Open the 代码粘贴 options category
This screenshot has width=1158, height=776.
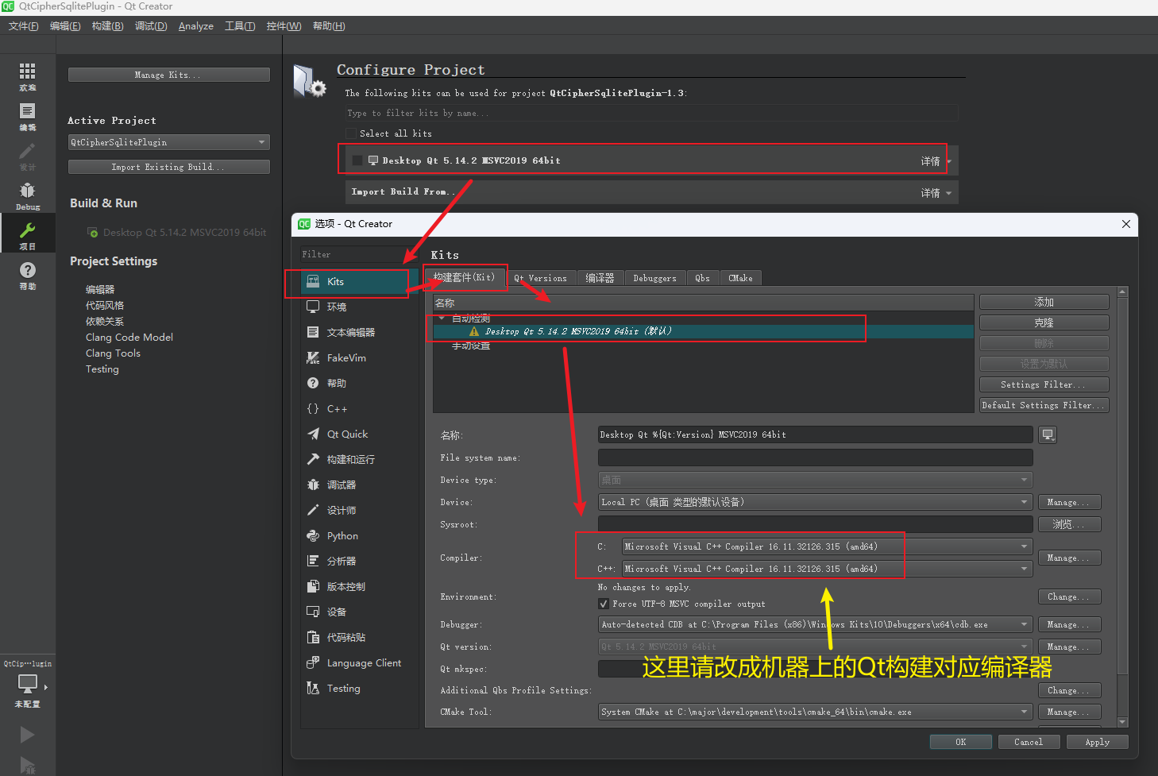click(x=360, y=638)
